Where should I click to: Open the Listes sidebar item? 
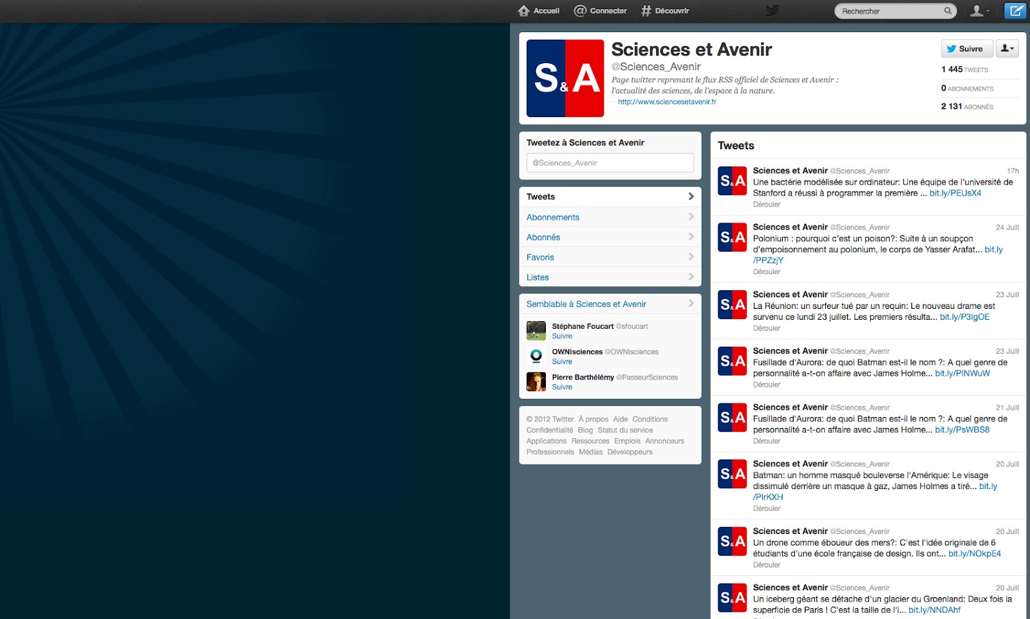(x=610, y=277)
